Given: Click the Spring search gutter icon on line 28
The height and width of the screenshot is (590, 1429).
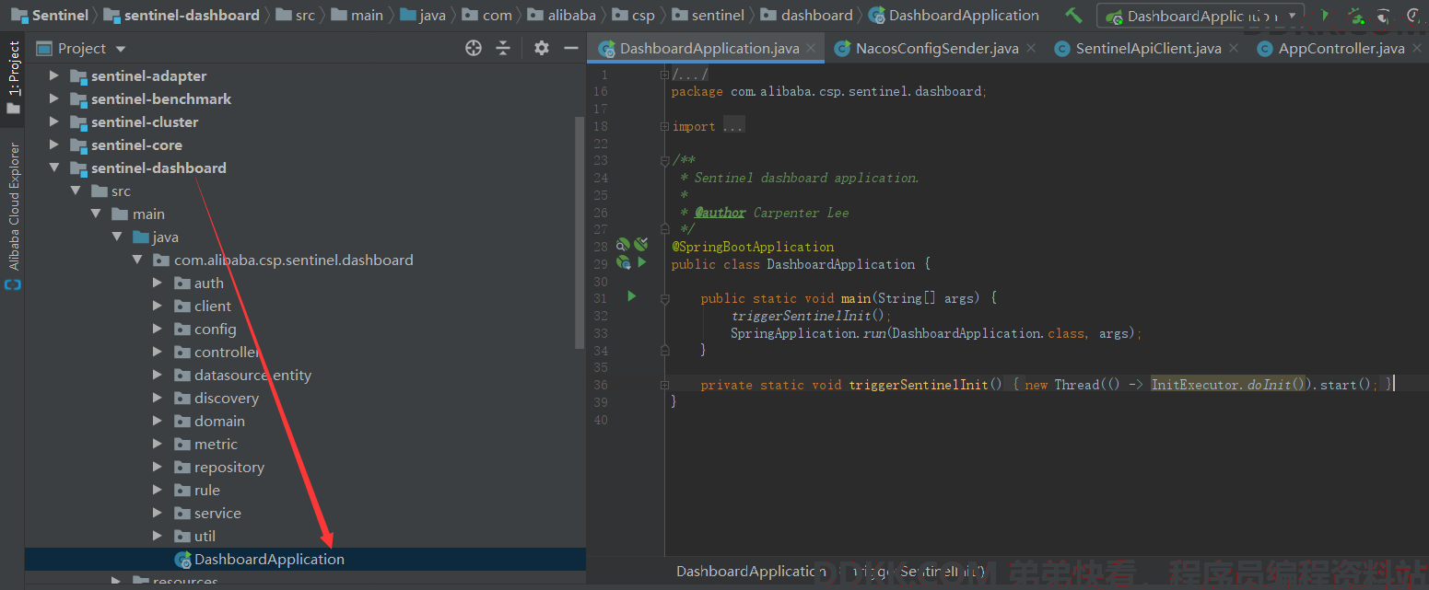Looking at the screenshot, I should pos(623,245).
